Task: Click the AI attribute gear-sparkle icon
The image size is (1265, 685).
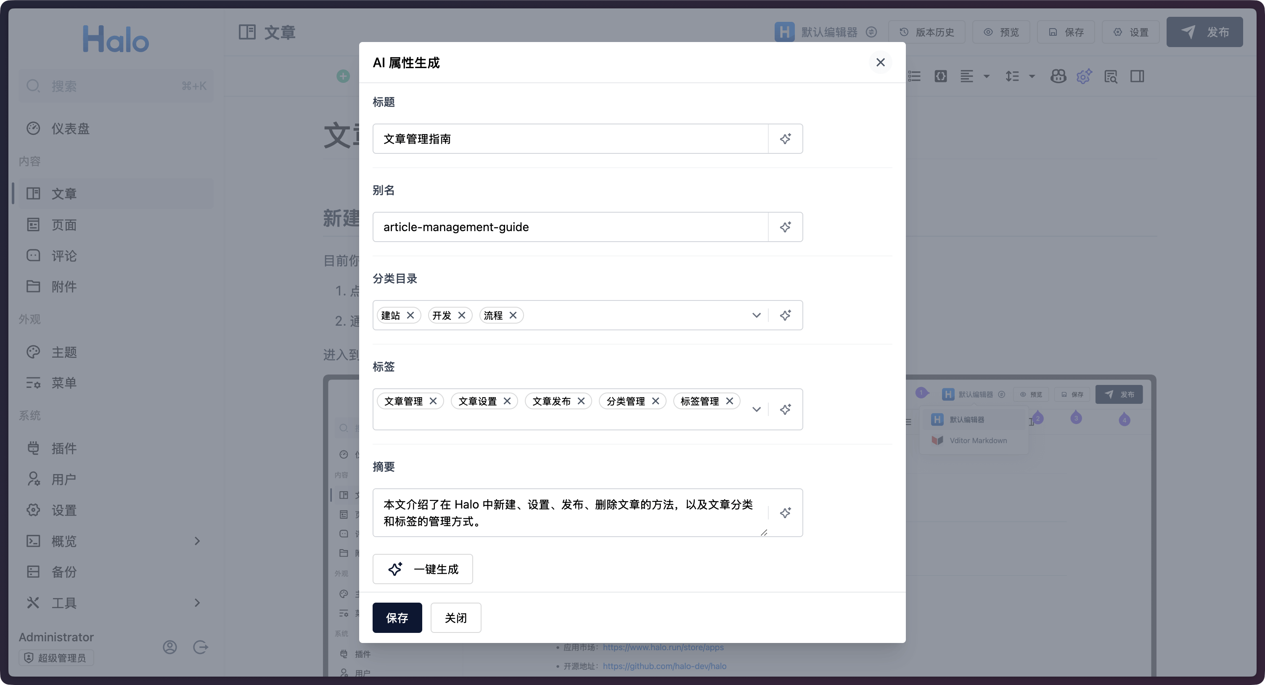Action: (1084, 76)
